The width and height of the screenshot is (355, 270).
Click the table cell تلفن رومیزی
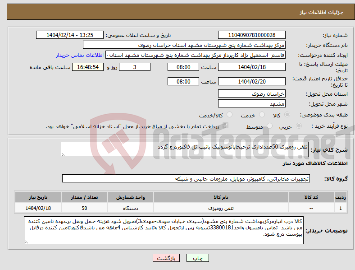point(221,208)
